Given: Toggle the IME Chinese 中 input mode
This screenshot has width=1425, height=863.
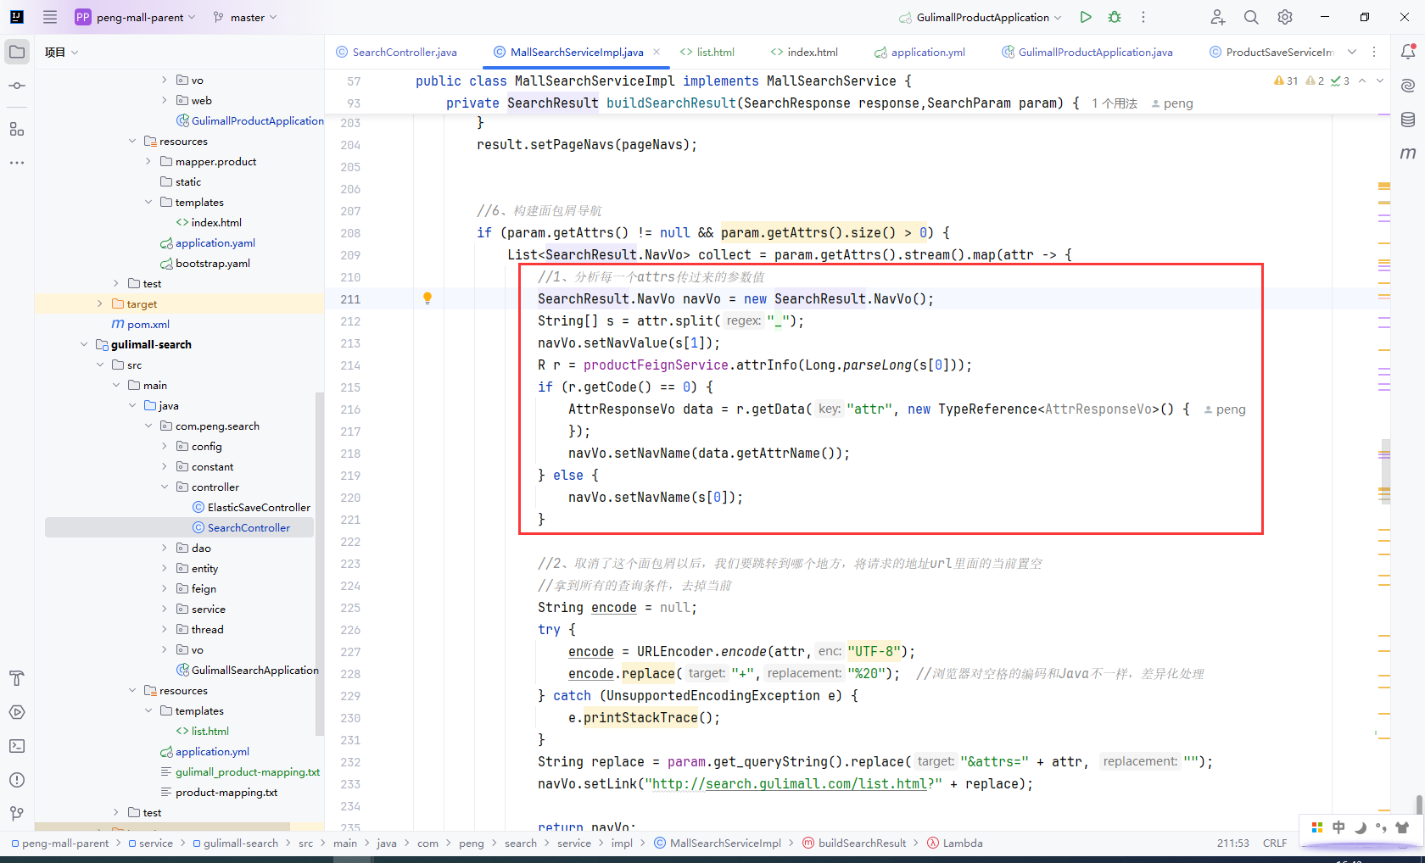Looking at the screenshot, I should pos(1338,827).
